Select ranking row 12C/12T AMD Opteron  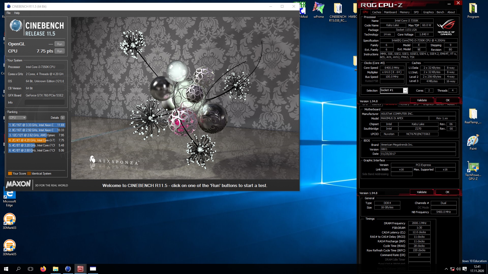[37, 135]
